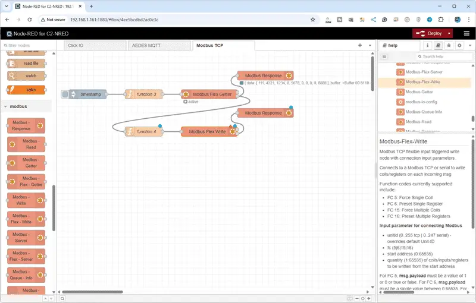The image size is (476, 303).
Task: Click the Search help input field
Action: (444, 56)
